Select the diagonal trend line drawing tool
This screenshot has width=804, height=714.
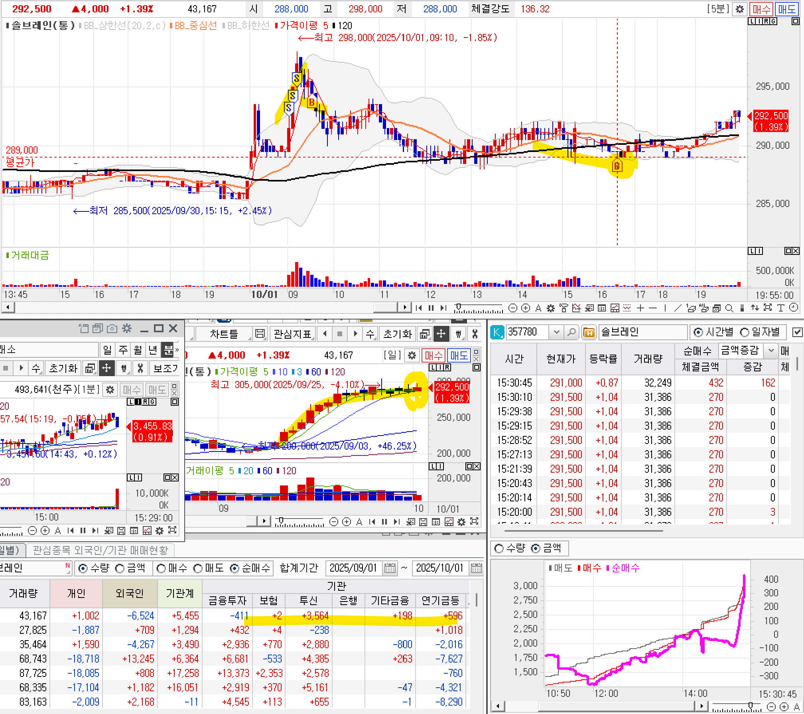678,308
